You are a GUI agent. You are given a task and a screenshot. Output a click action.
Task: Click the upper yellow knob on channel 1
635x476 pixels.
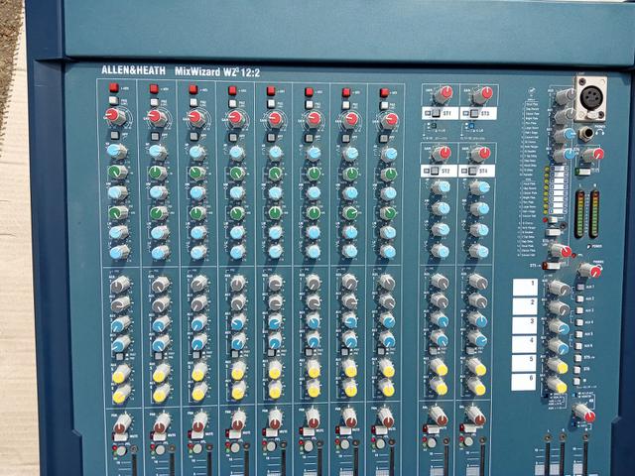coord(120,374)
